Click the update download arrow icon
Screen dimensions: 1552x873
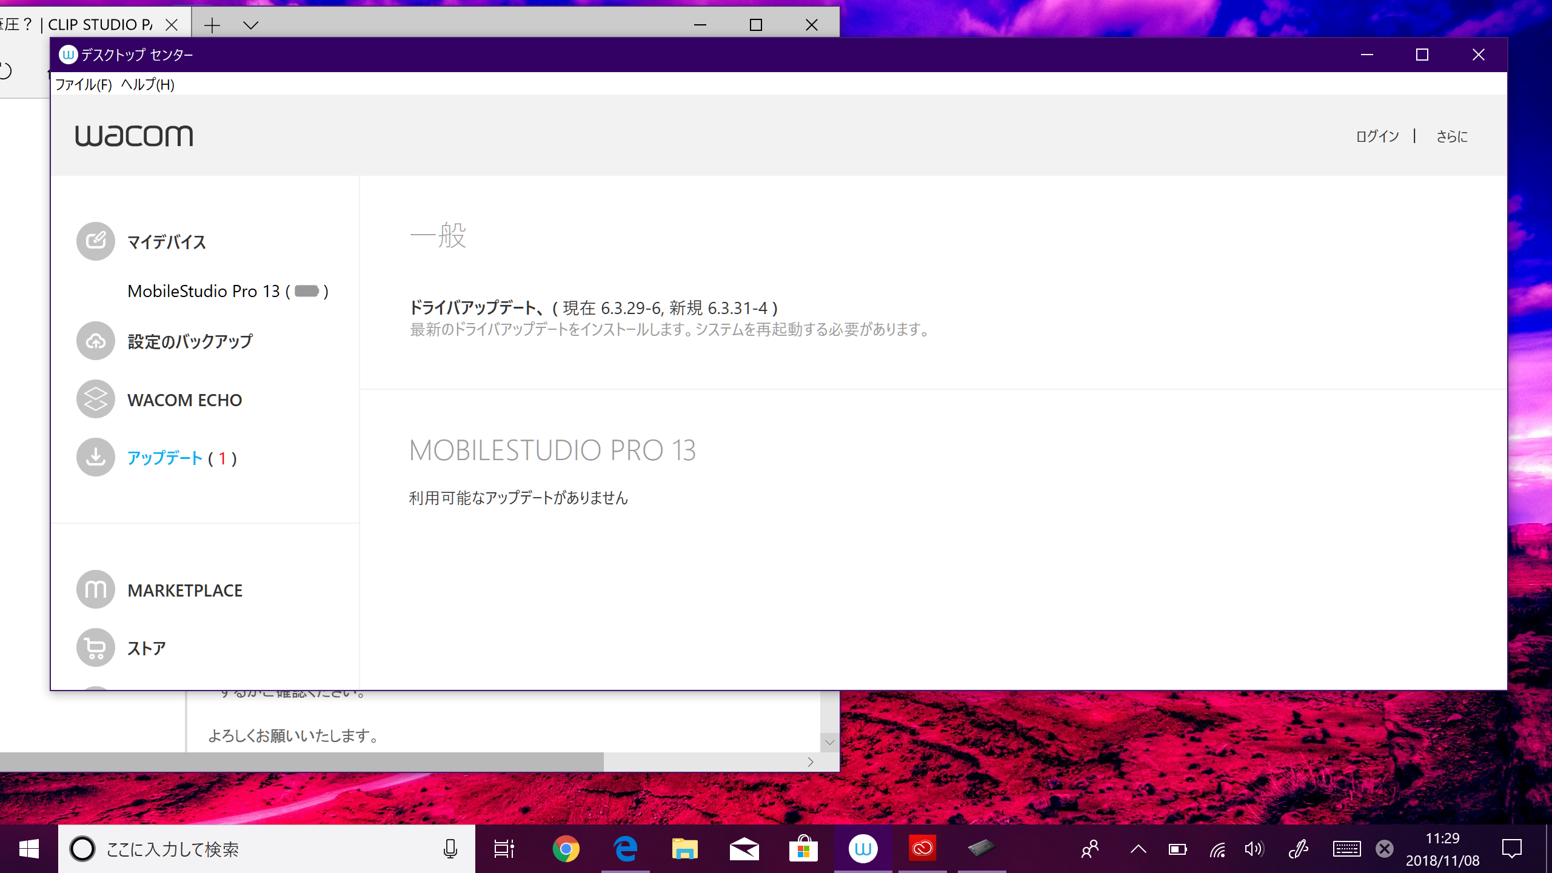click(95, 457)
